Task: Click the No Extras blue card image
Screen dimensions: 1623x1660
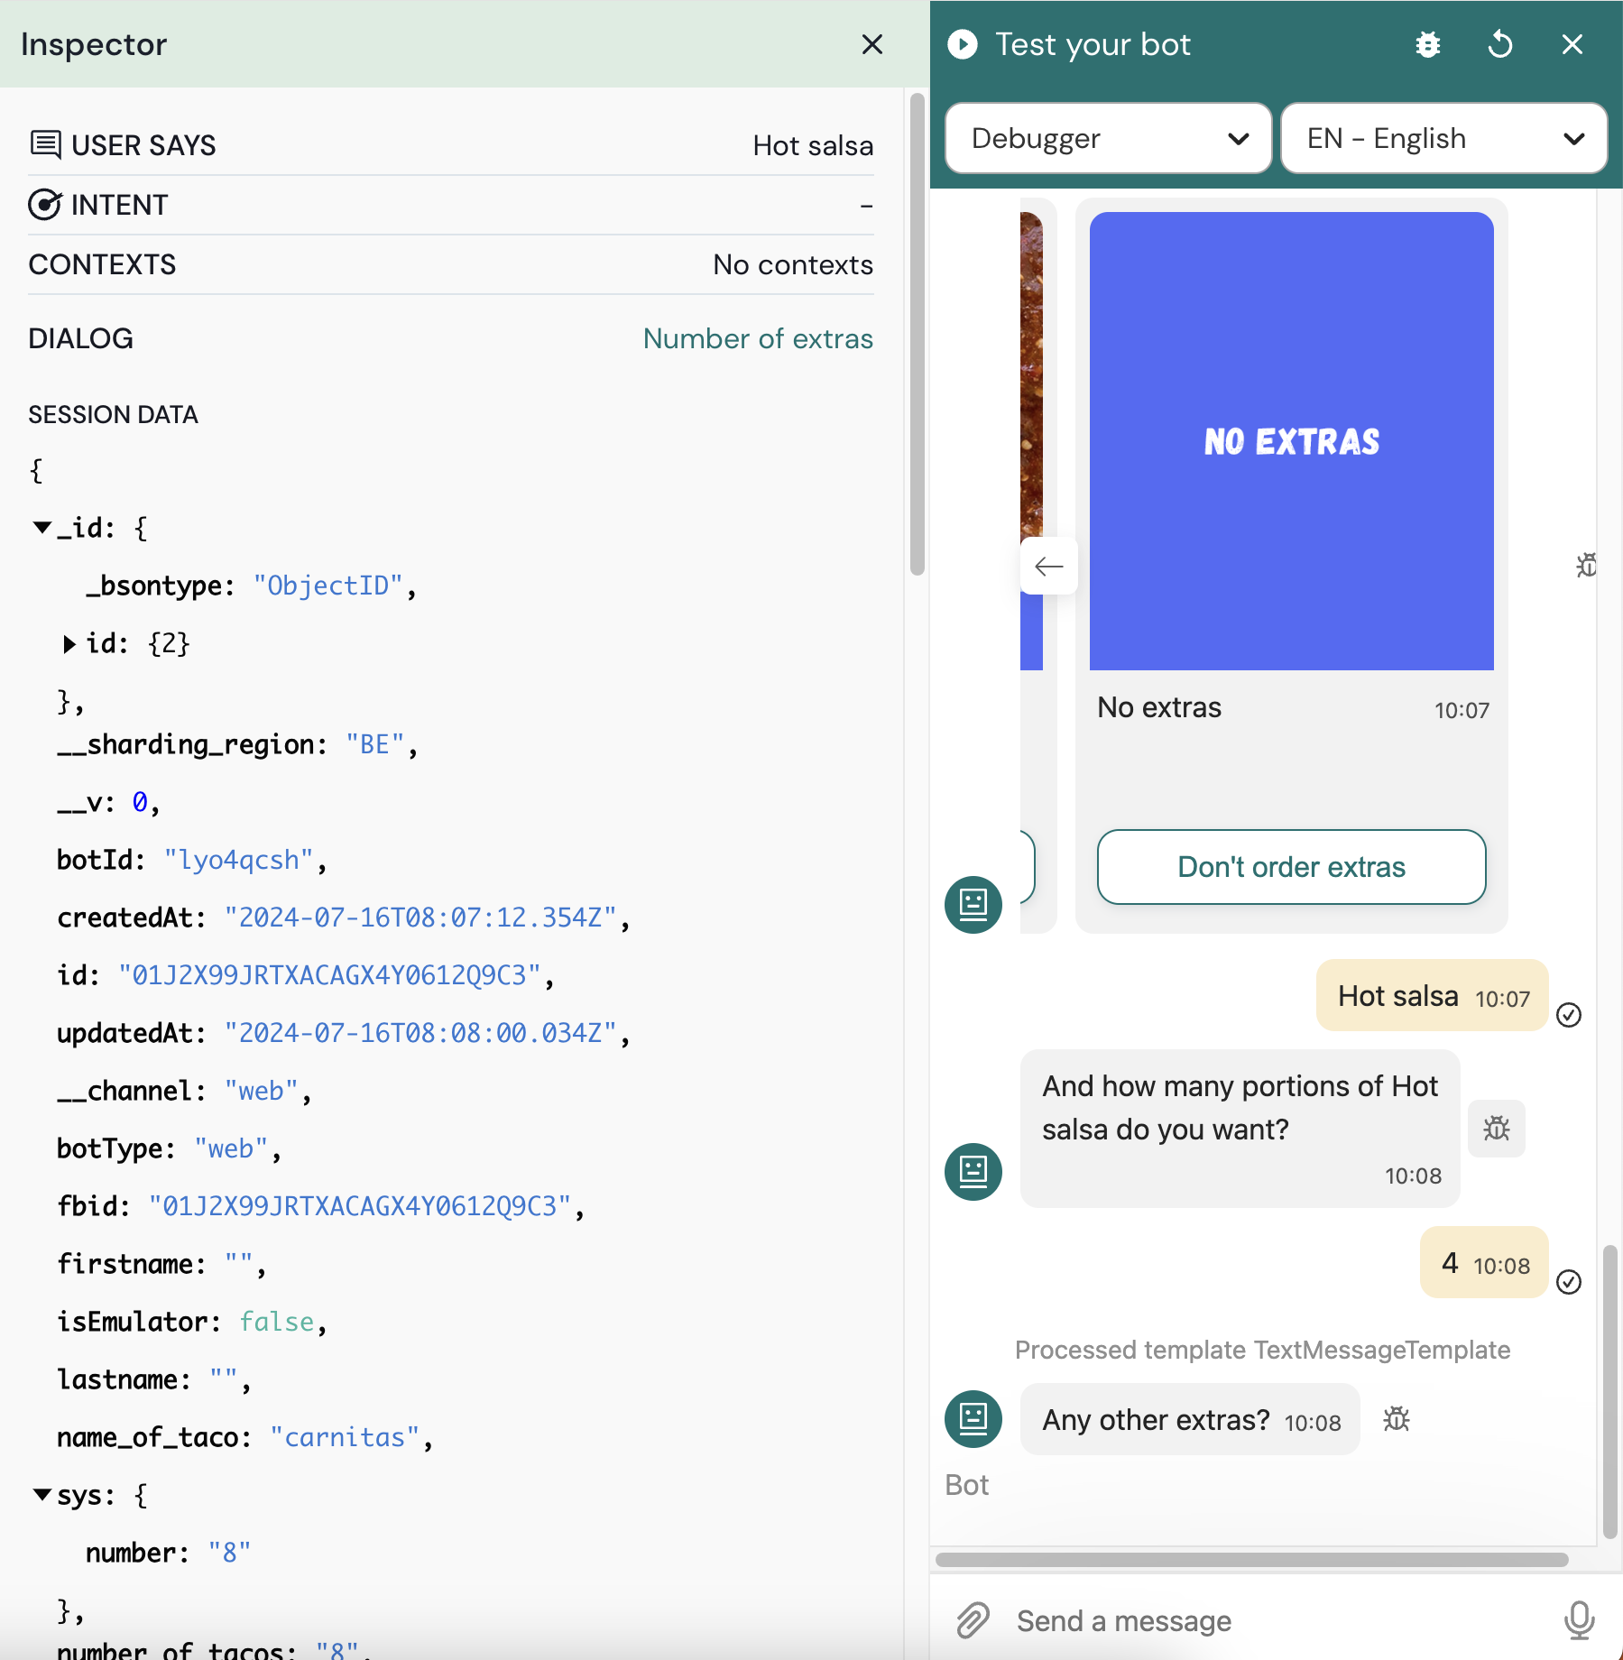Action: [1291, 441]
